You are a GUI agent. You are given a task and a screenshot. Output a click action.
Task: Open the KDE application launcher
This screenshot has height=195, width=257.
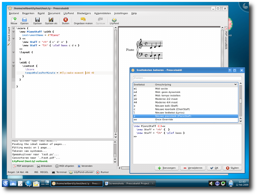pos(5,183)
